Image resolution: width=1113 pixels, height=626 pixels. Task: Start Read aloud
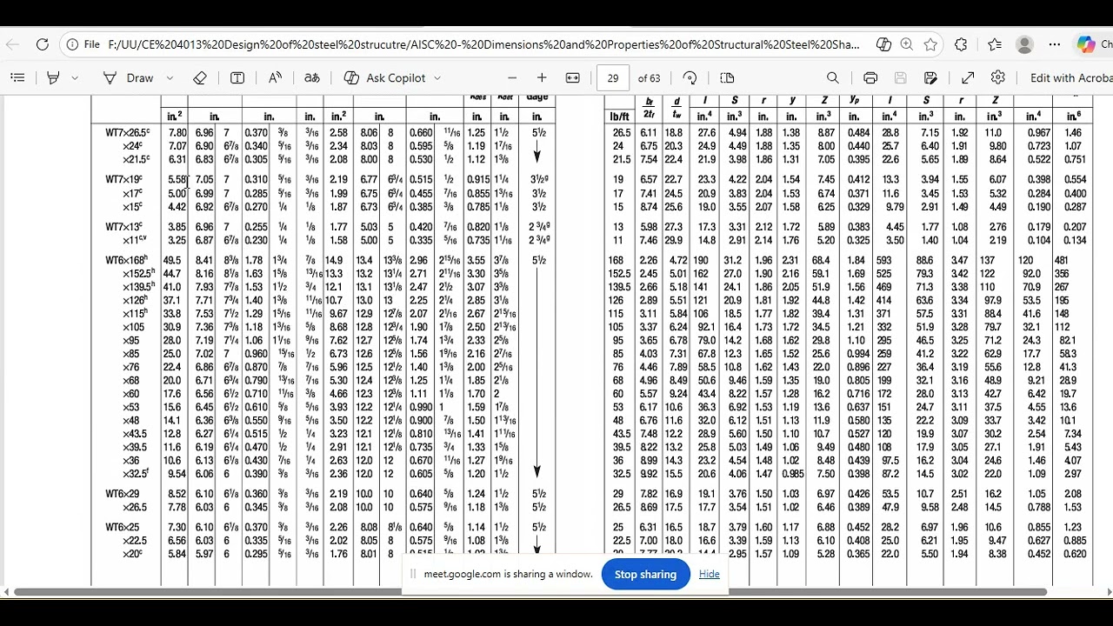(x=275, y=77)
